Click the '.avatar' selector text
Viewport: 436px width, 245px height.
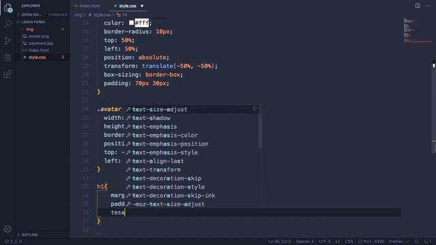pyautogui.click(x=109, y=110)
